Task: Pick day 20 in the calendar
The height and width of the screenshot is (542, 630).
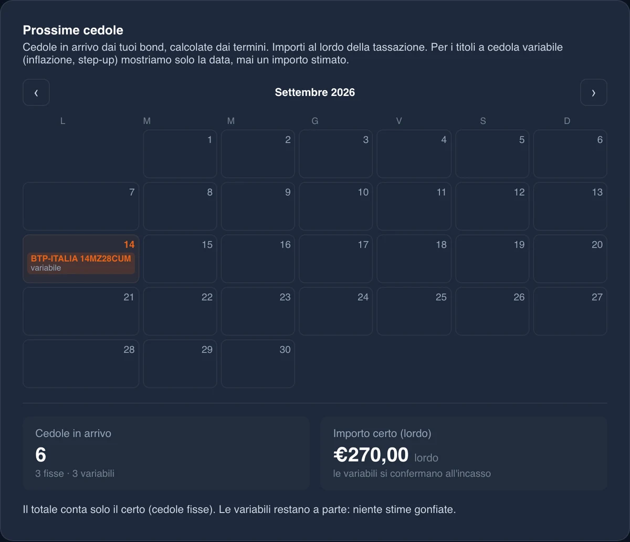Action: click(x=570, y=259)
